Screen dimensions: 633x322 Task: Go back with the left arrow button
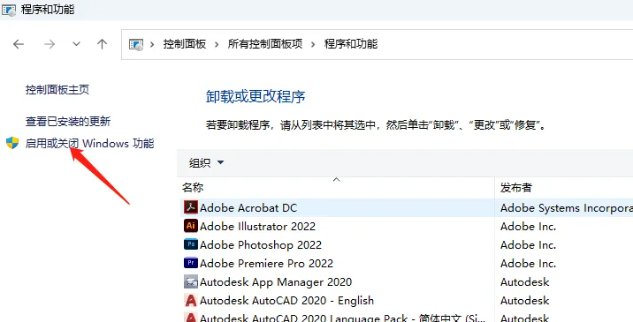tap(19, 44)
